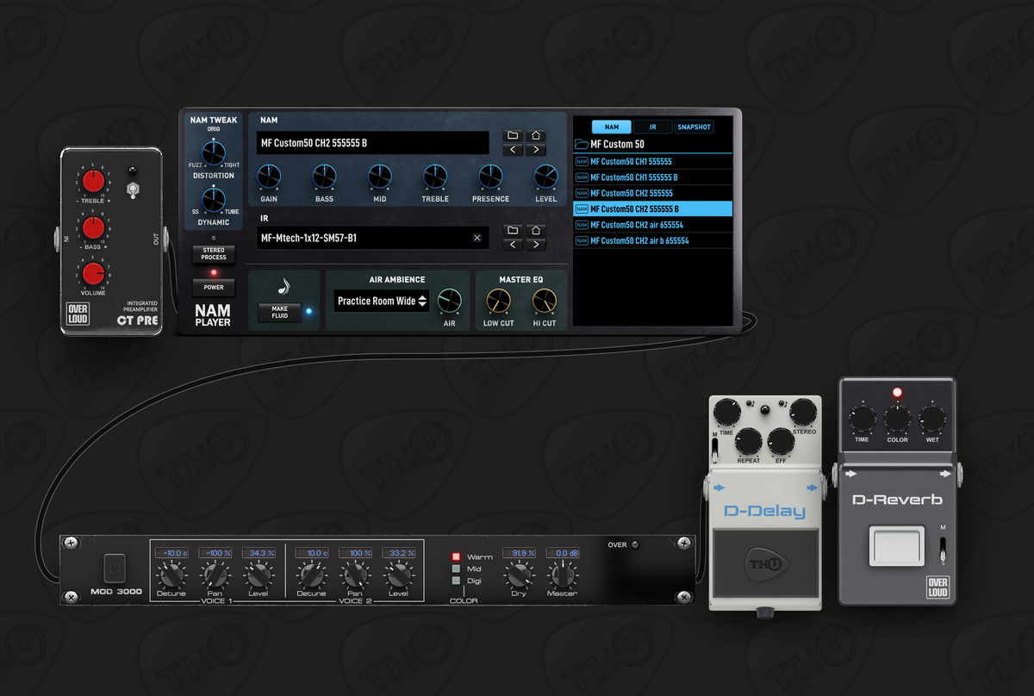The image size is (1034, 696).
Task: Select Mid color on MOD 3000
Action: click(457, 569)
